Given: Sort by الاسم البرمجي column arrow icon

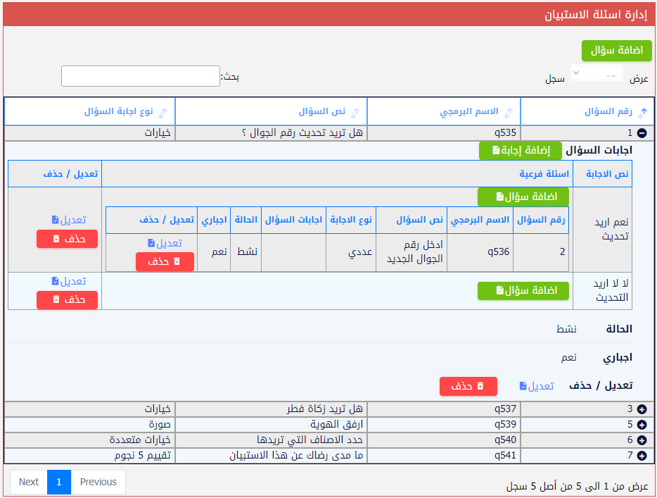Looking at the screenshot, I should tap(508, 112).
